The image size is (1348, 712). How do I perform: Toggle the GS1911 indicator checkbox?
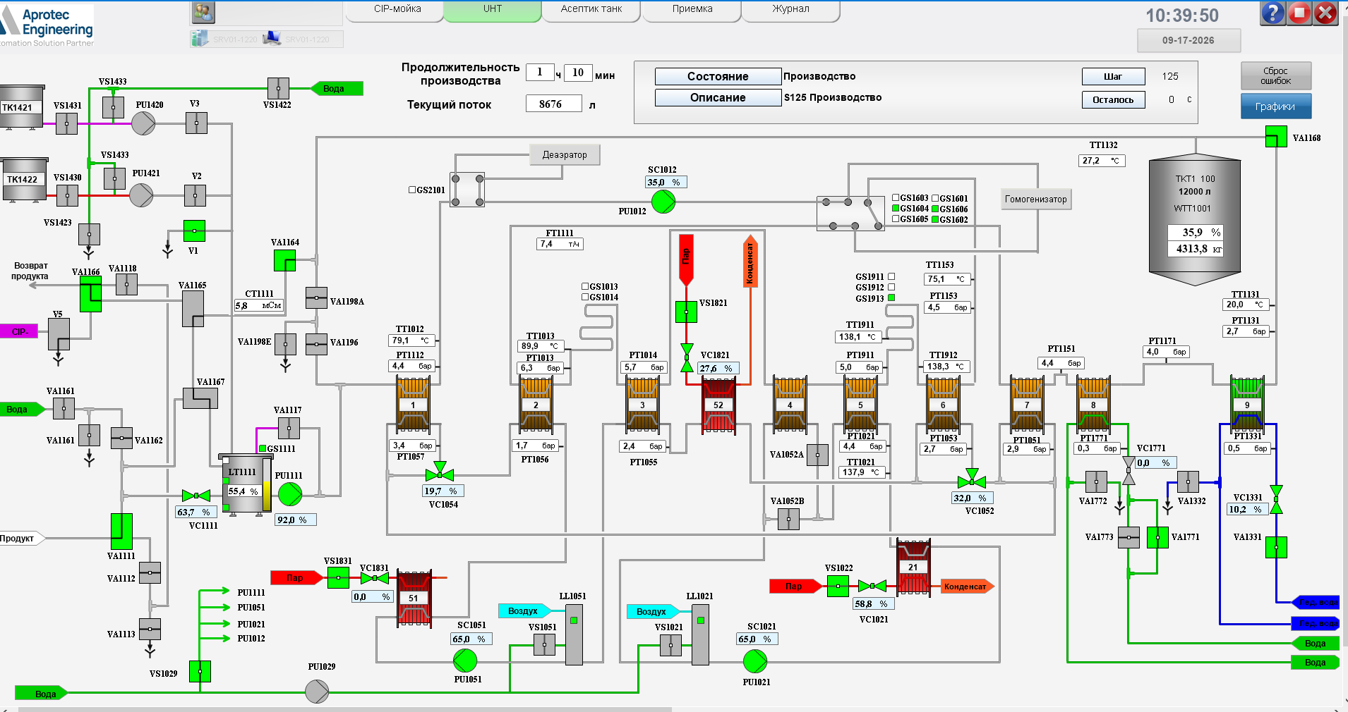(891, 276)
